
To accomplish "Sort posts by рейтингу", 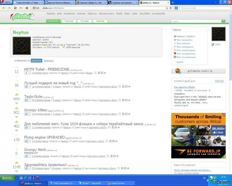I will 49,61.
